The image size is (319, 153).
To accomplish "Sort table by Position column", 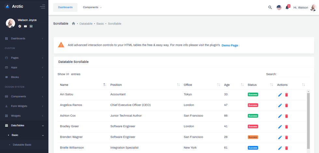I will (x=145, y=84).
